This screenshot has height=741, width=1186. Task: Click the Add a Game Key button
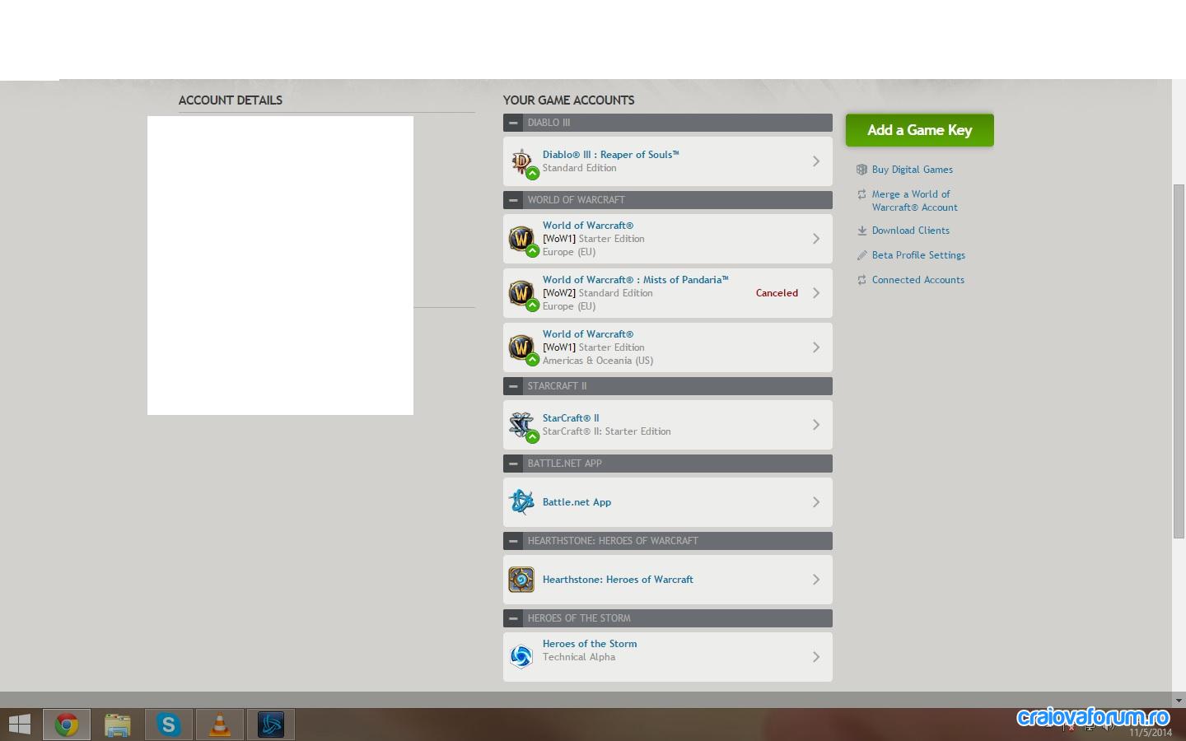tap(919, 130)
